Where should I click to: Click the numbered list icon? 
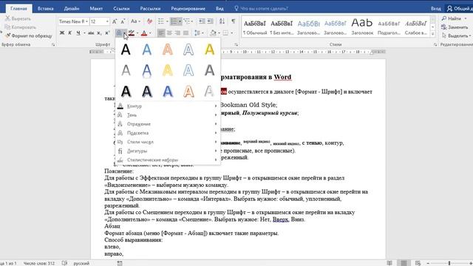174,21
